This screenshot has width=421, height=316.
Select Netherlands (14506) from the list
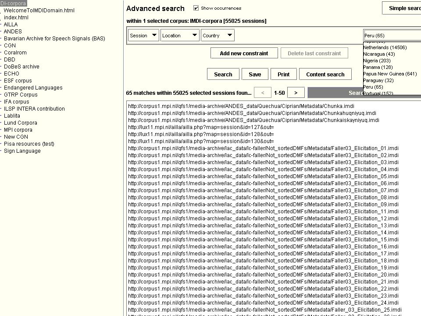385,47
